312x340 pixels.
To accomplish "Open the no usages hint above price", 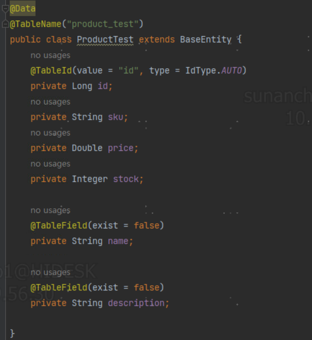I will point(51,133).
